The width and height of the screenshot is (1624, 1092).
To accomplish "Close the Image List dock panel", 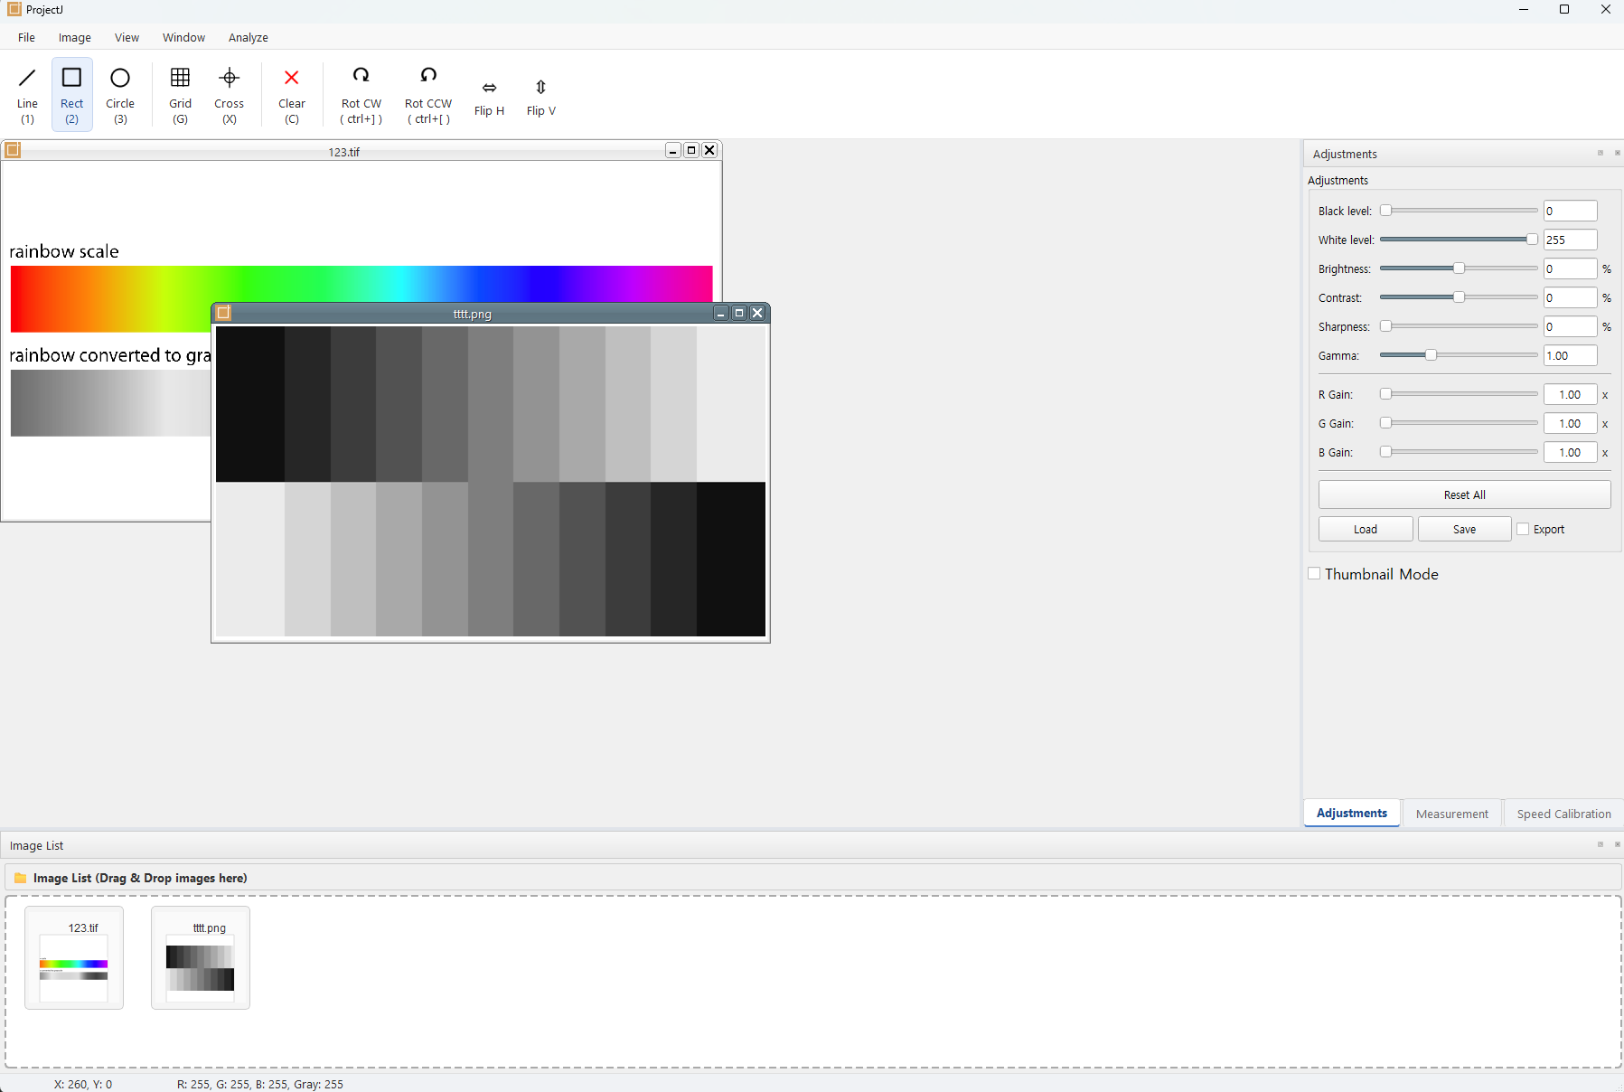I will (x=1617, y=844).
